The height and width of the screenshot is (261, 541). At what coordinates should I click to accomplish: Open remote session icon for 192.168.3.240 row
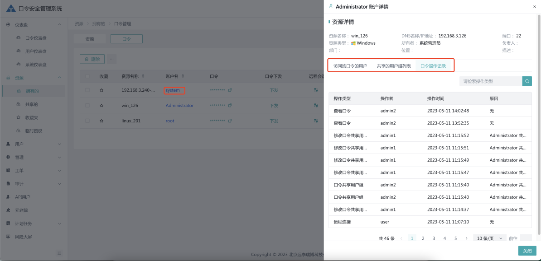[x=316, y=90]
